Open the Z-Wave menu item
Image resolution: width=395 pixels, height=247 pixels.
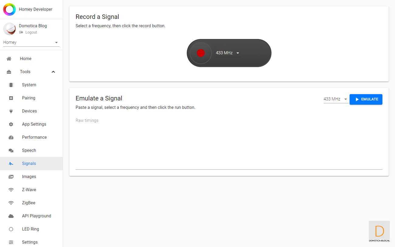[31, 190]
